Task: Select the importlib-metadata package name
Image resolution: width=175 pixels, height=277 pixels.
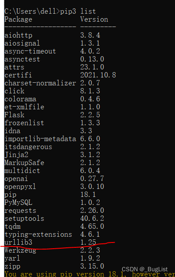Action: click(40, 139)
